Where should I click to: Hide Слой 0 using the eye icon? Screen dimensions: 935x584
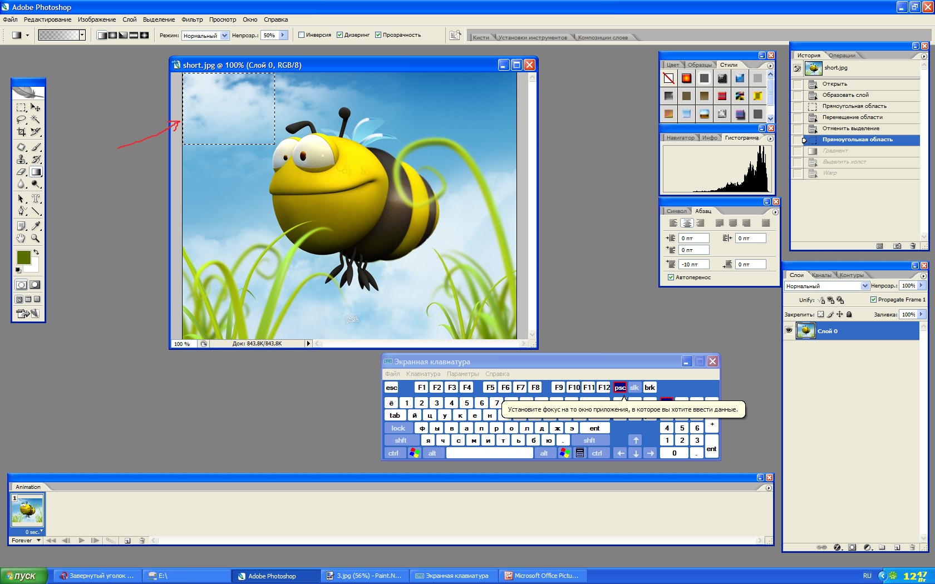coord(789,330)
